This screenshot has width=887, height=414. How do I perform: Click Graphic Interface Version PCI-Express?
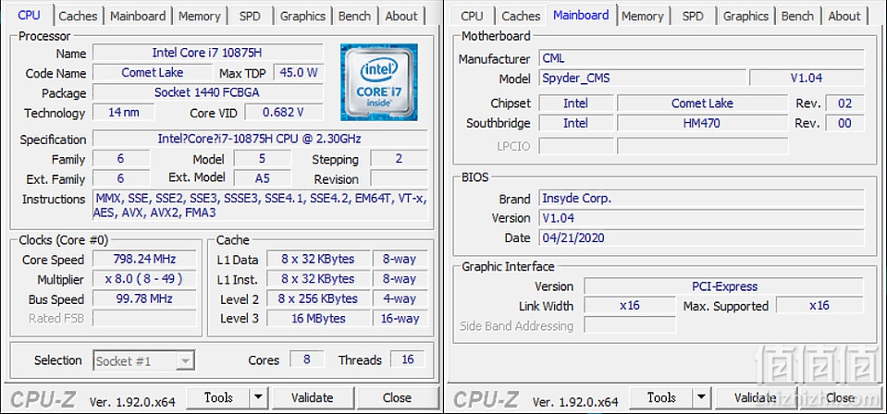723,286
